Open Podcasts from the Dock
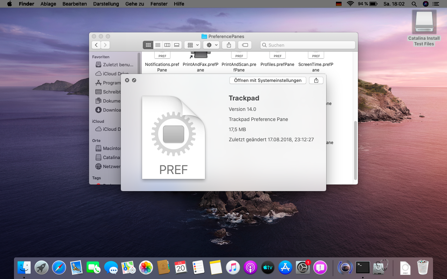Image resolution: width=447 pixels, height=279 pixels. coord(250,267)
